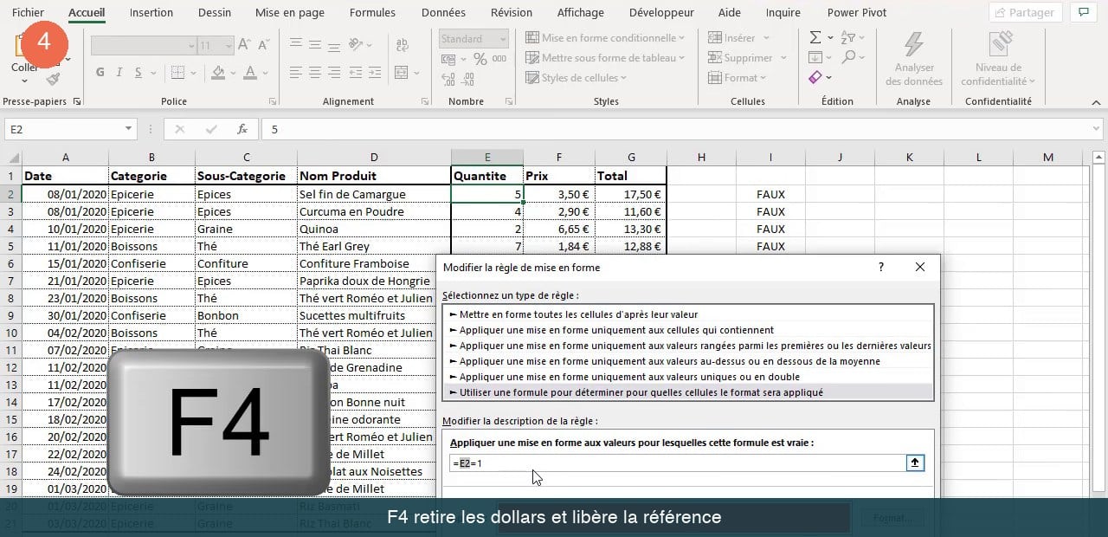Open Styles de cellules menu
The height and width of the screenshot is (537, 1108).
pos(577,78)
